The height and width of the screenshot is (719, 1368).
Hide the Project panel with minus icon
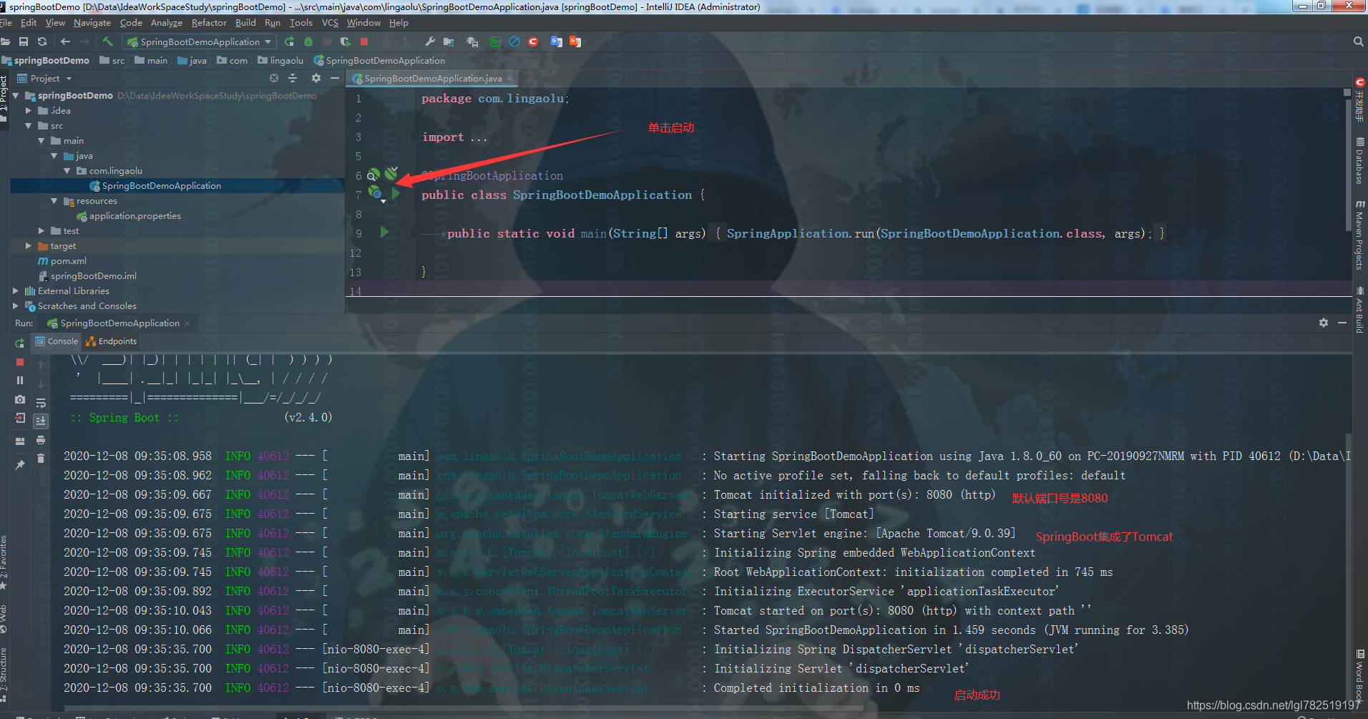coord(334,79)
